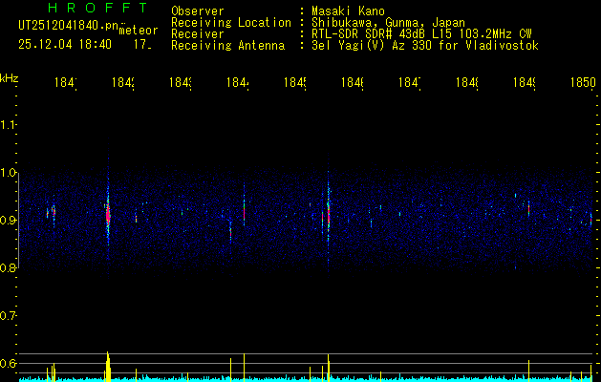Click the strongest red meteor echo near 1842
The width and height of the screenshot is (601, 382).
(x=108, y=213)
